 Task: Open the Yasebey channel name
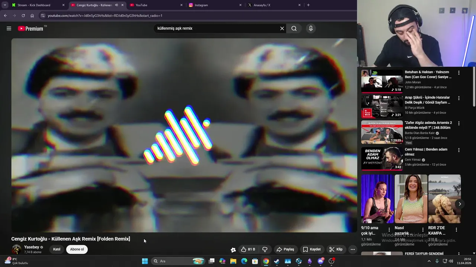point(32,247)
